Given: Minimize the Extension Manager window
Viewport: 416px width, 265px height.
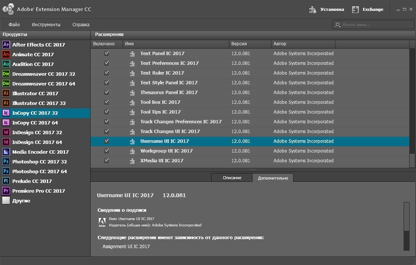Looking at the screenshot, I should 398,9.
